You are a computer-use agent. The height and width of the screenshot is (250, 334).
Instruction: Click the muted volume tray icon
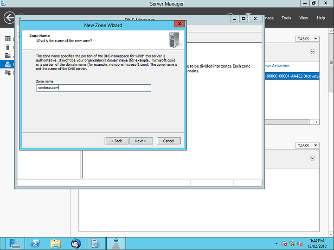click(x=300, y=244)
